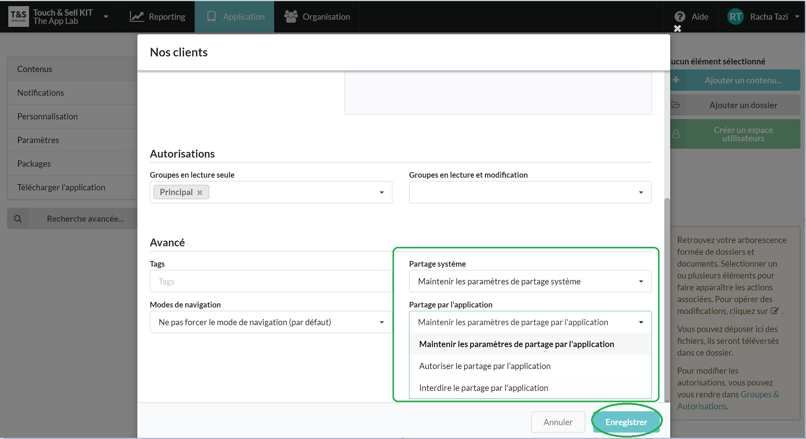Open the Touch & Sell KIT app switcher arrow
Image resolution: width=806 pixels, height=439 pixels.
(106, 17)
